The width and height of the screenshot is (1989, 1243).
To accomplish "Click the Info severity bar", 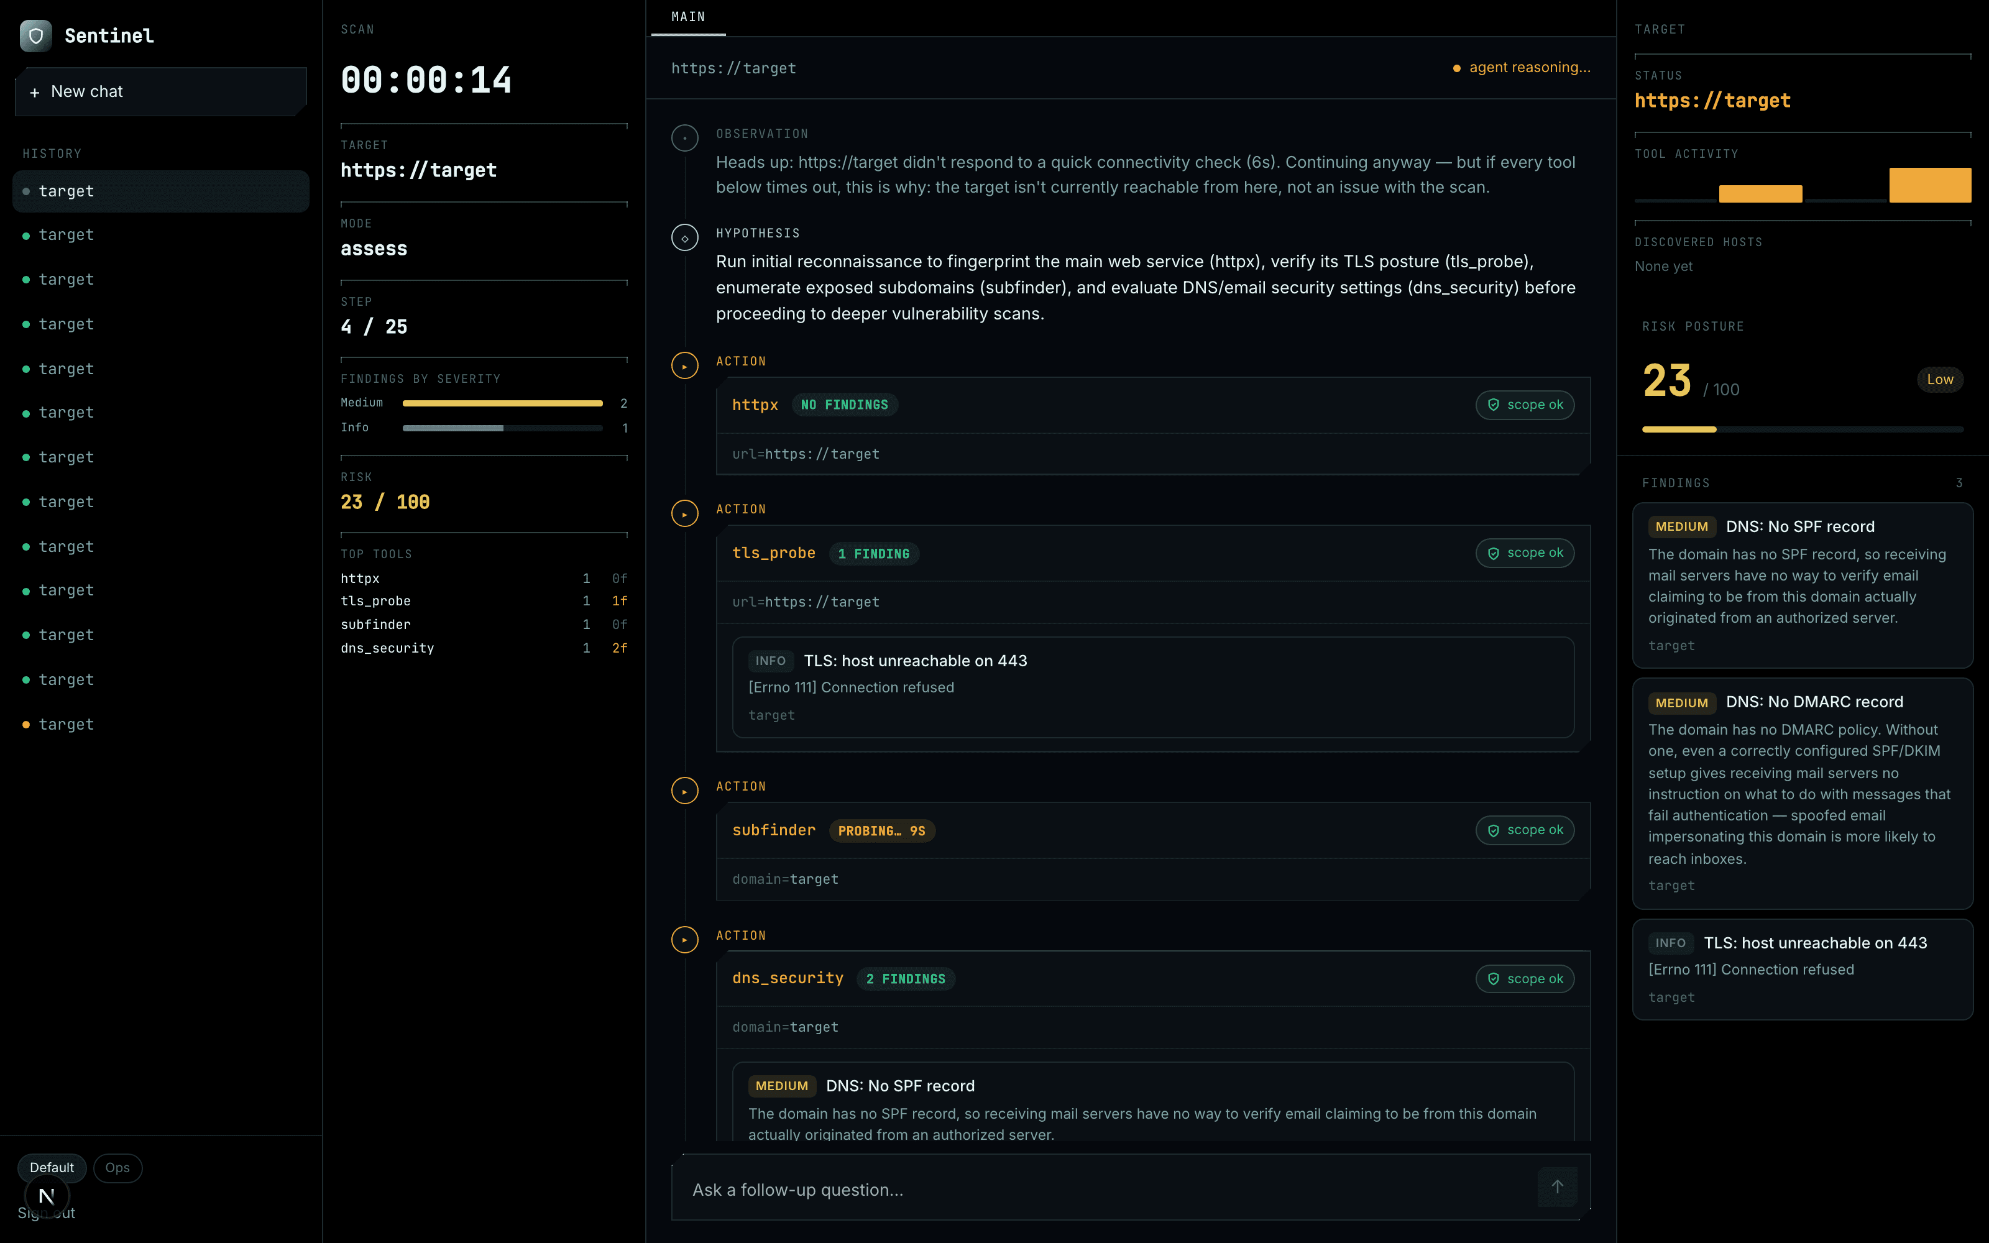I will click(503, 428).
